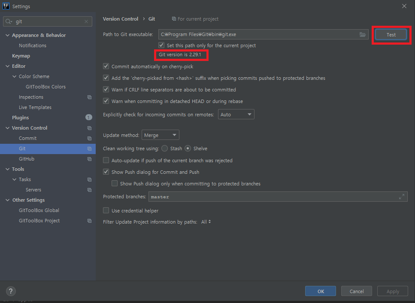The width and height of the screenshot is (415, 303).
Task: Click the 'For current project' icon in header
Action: tap(174, 19)
